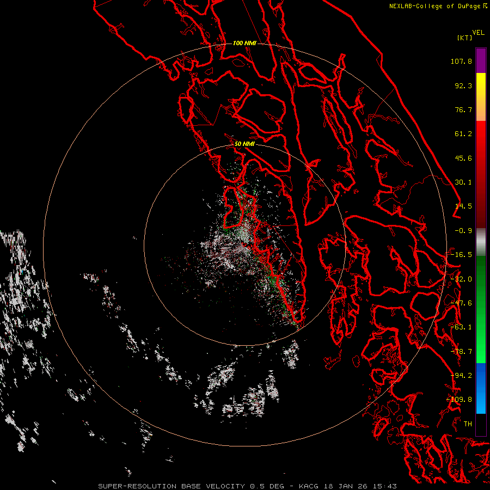This screenshot has width=490, height=490.
Task: Pick the green segment of velocity scale
Action: [481, 309]
